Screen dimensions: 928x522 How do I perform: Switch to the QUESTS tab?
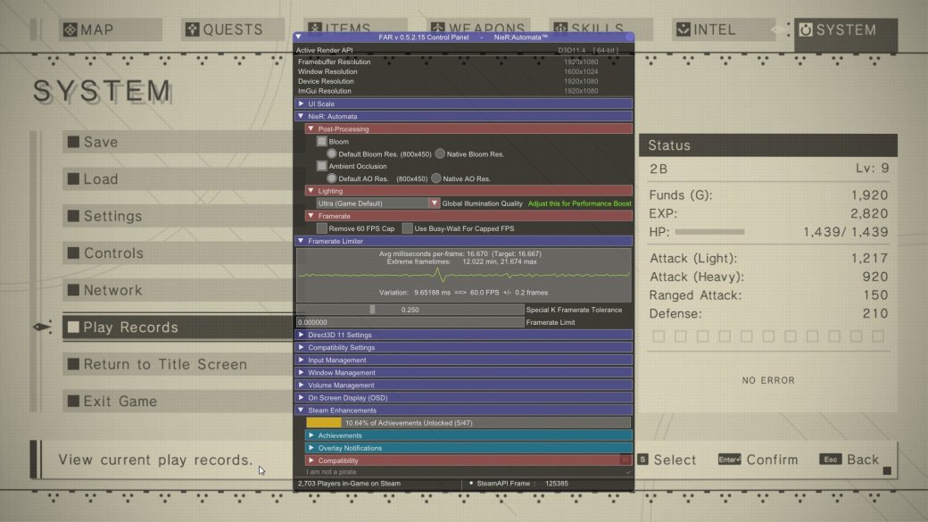(233, 29)
